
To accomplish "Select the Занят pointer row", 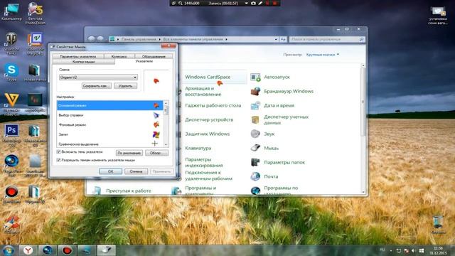I will (x=109, y=134).
